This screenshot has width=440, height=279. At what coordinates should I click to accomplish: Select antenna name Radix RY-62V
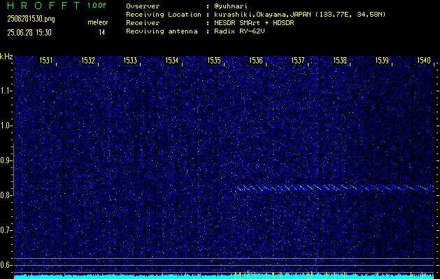[x=239, y=31]
